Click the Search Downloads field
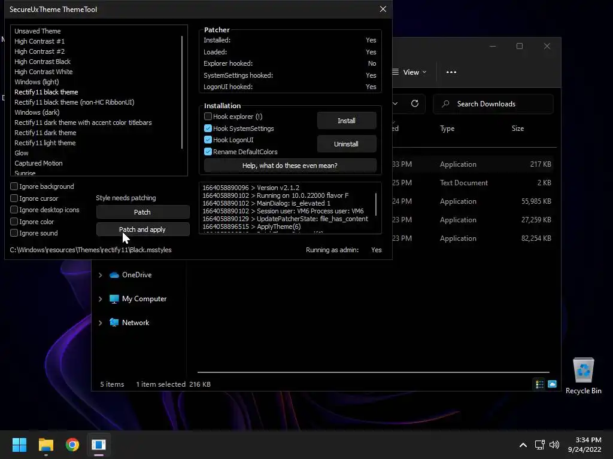613x459 pixels. 493,104
